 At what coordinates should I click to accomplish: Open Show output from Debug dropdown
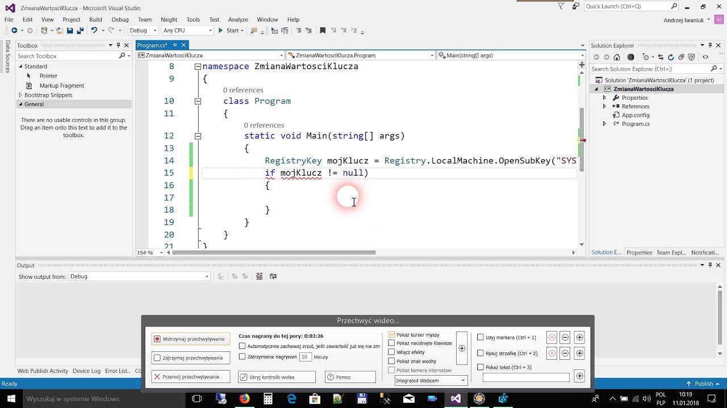pos(139,277)
